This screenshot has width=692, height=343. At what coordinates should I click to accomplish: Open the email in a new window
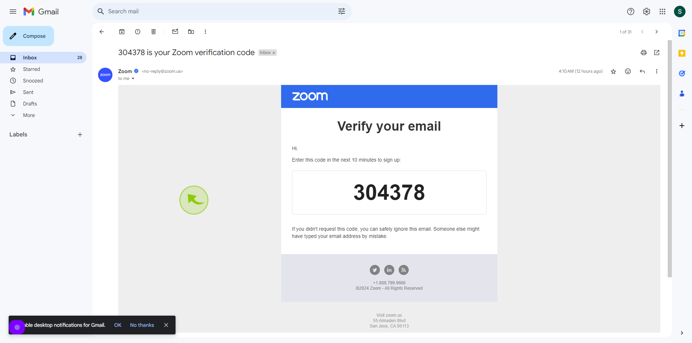657,53
